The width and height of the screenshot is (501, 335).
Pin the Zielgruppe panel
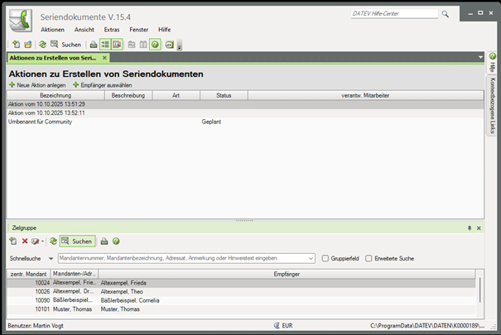[x=469, y=227]
